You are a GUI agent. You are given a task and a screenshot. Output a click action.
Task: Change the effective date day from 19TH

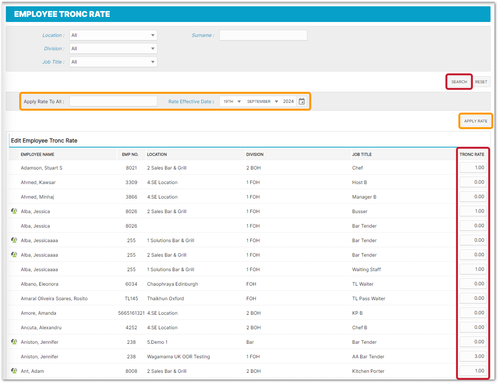[x=232, y=102]
